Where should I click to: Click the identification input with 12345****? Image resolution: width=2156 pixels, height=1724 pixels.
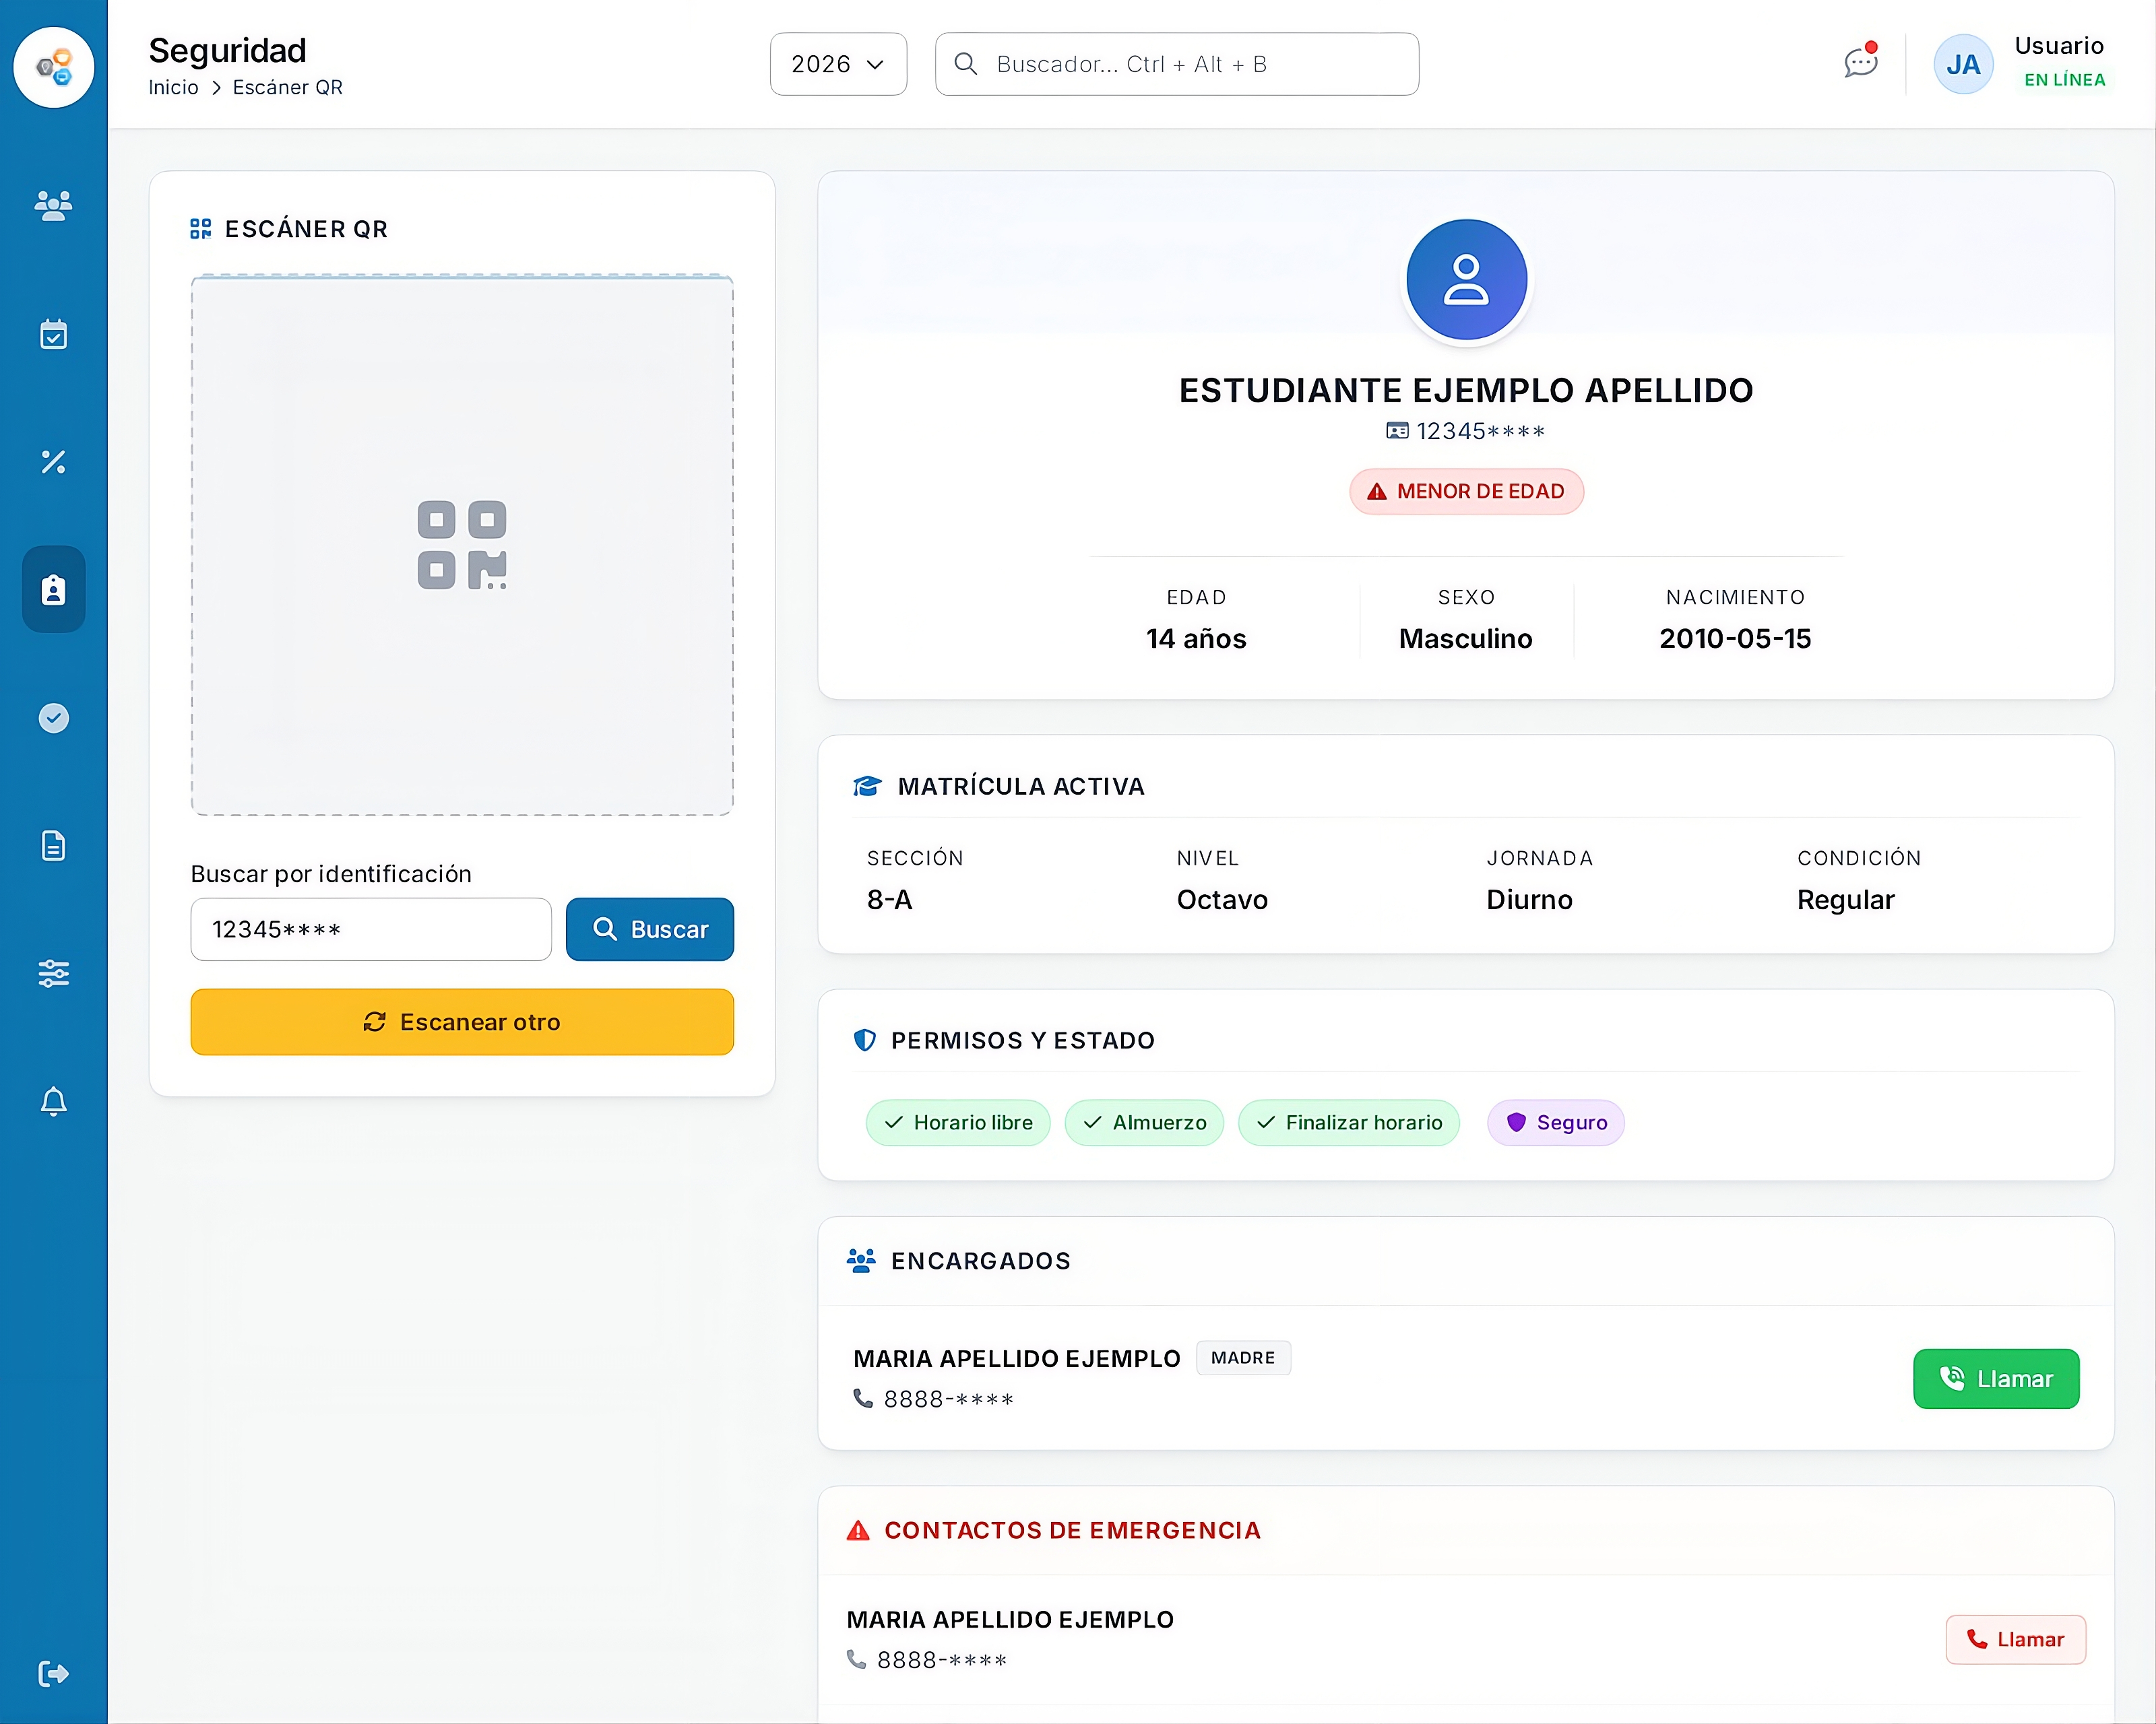tap(371, 929)
